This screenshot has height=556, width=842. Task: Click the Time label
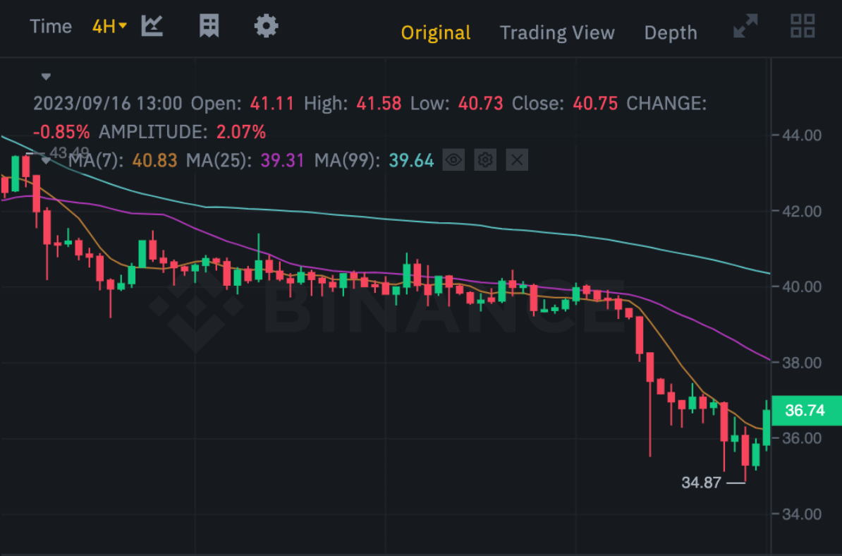pyautogui.click(x=51, y=27)
